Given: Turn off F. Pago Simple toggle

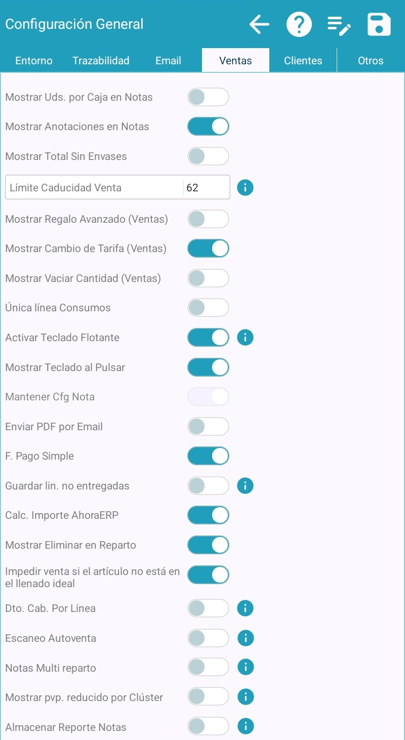Looking at the screenshot, I should (x=208, y=456).
